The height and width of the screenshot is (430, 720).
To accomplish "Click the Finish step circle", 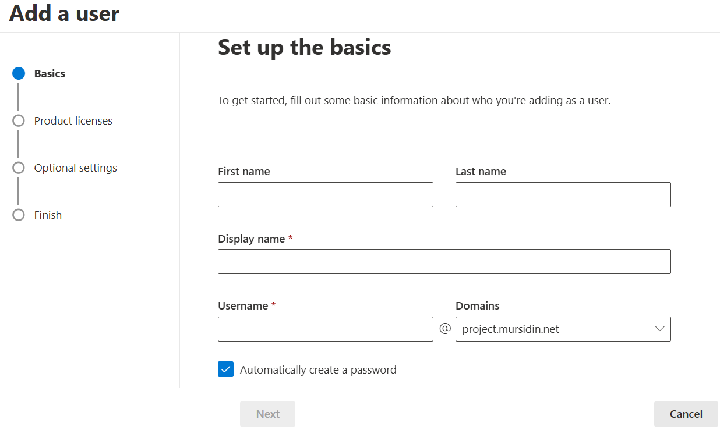I will pos(19,215).
